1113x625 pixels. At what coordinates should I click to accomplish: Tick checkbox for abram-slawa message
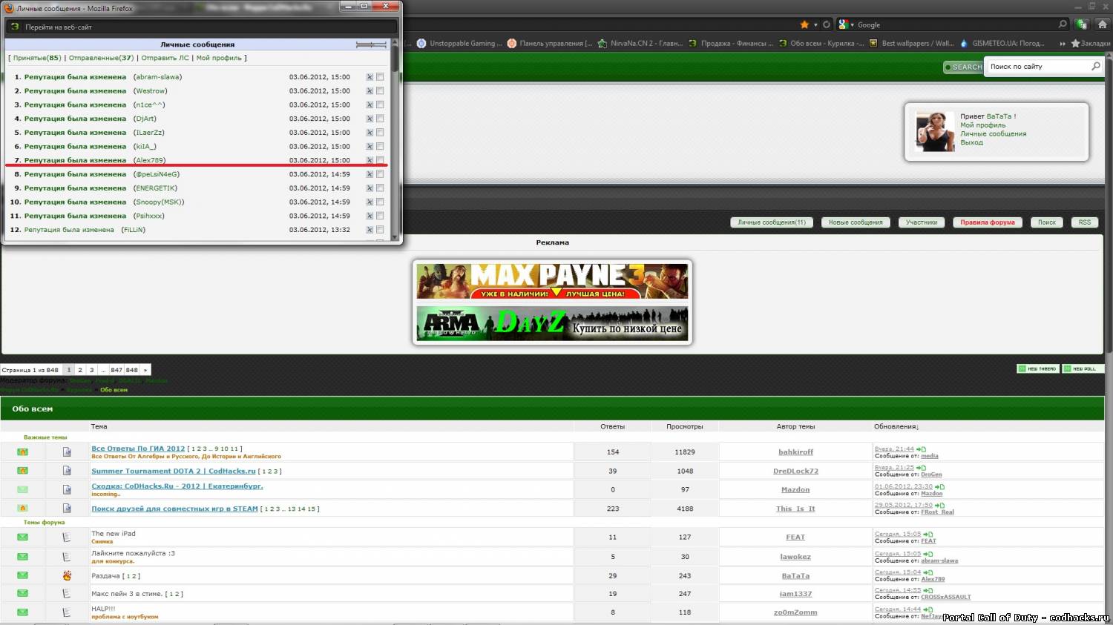(x=380, y=77)
